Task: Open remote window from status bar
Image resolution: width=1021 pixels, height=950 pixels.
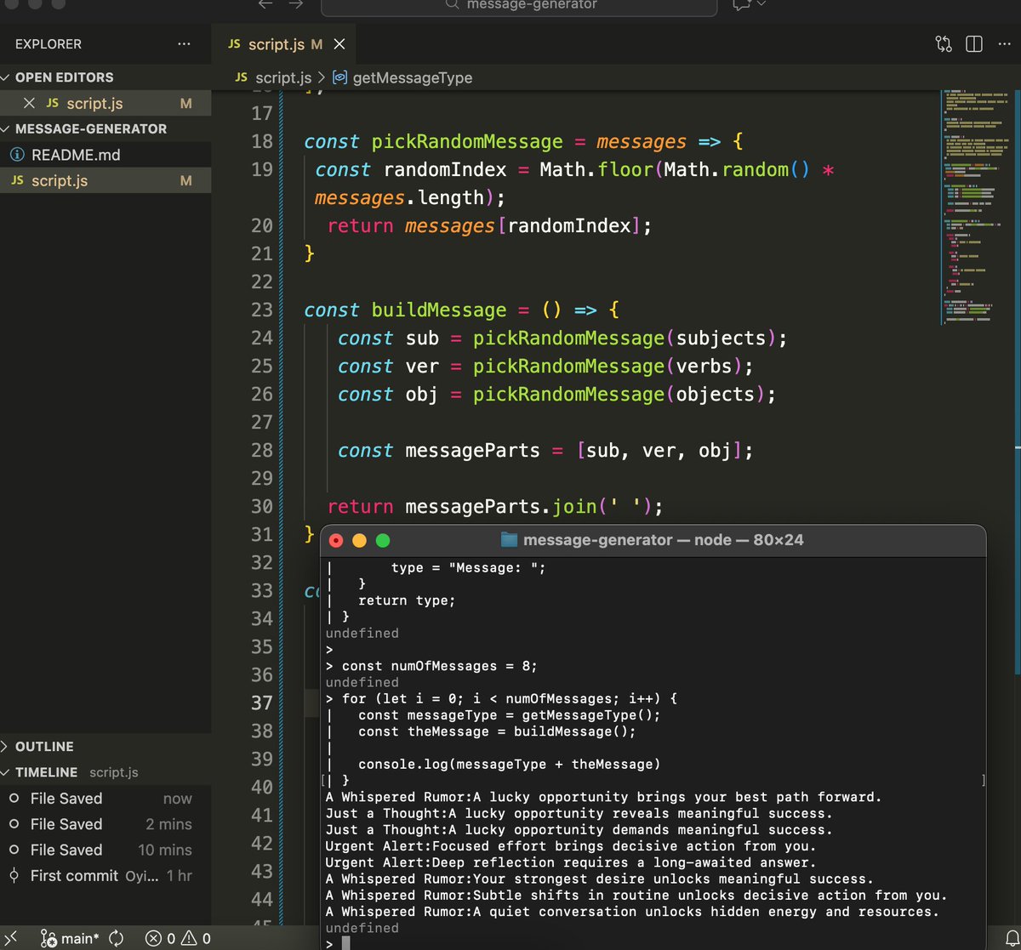Action: point(12,938)
